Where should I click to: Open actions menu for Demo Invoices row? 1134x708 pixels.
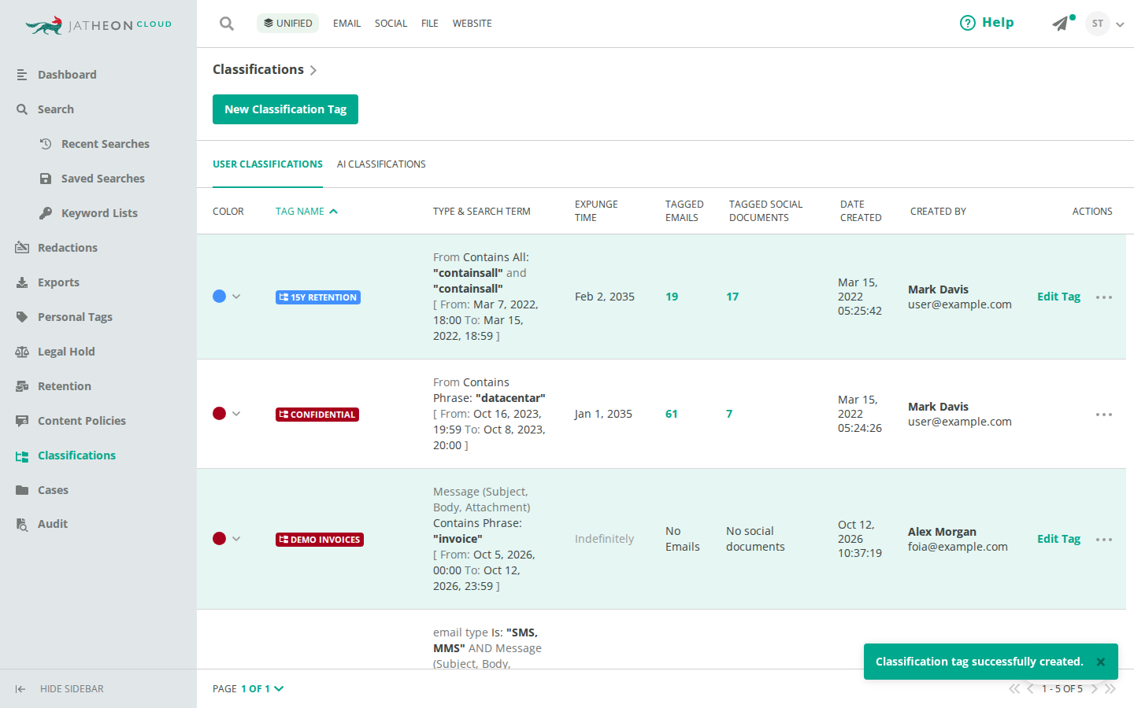1104,540
